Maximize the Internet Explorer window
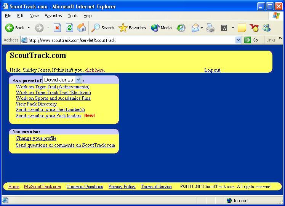Viewport: 285px width, 206px height. click(x=270, y=6)
